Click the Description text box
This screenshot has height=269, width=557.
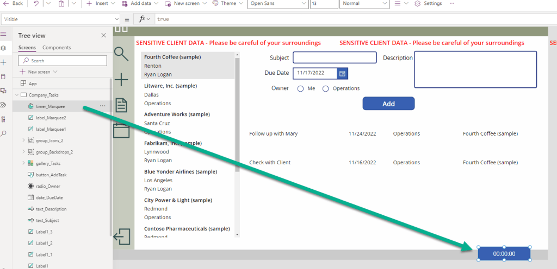[x=475, y=69]
